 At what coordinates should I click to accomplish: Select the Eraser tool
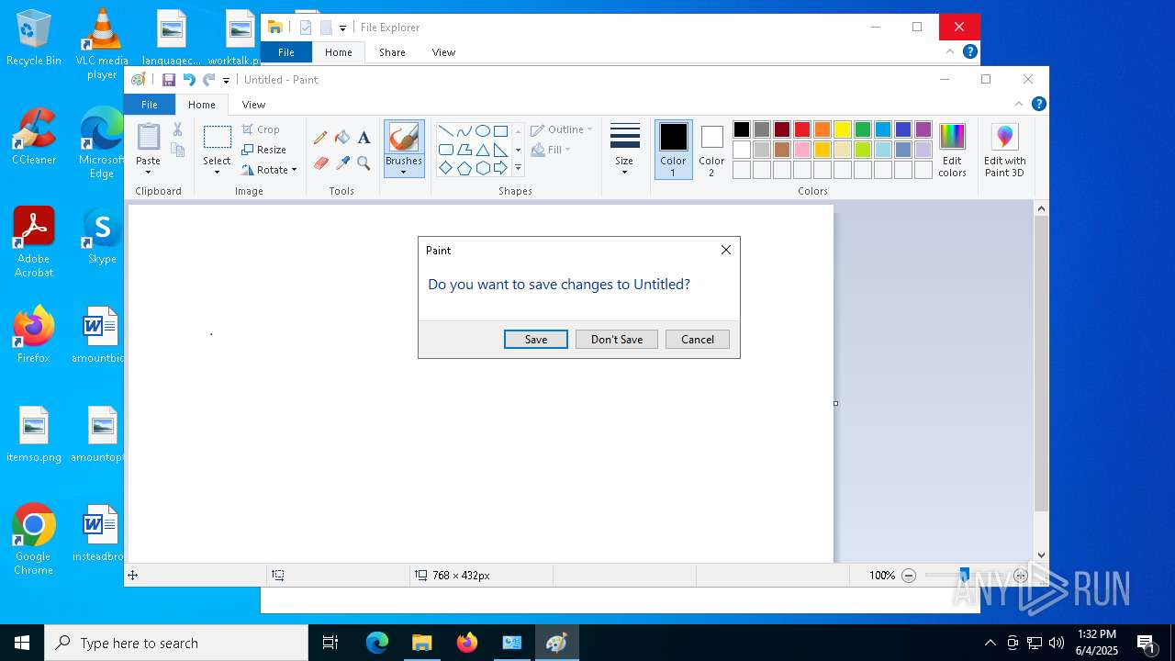click(320, 163)
